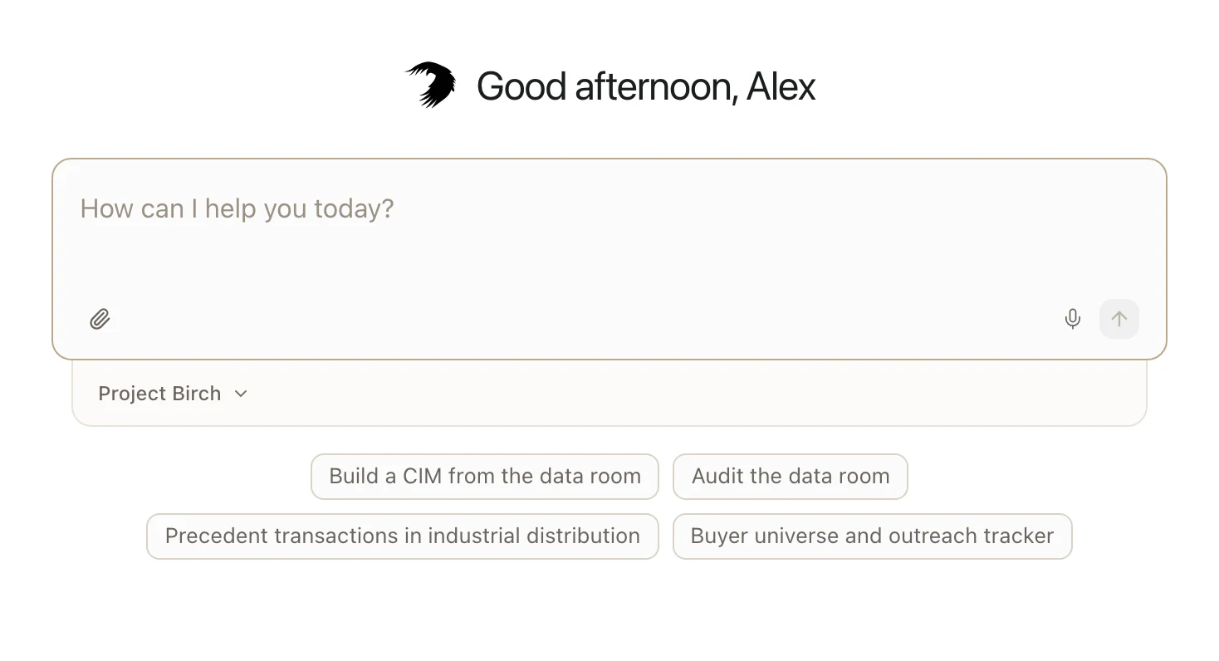
Task: Click the 'Good afternoon, Alex' greeting heading
Action: (646, 86)
